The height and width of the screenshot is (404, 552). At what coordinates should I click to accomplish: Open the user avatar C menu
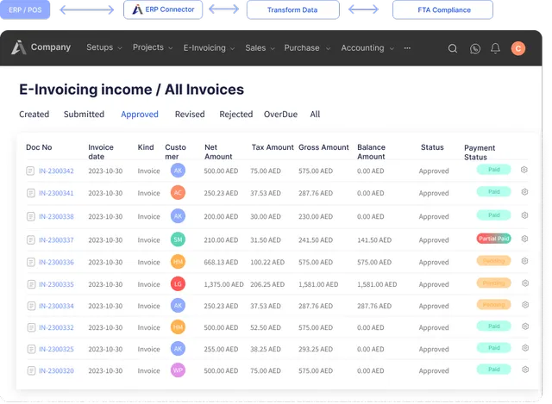pos(517,48)
